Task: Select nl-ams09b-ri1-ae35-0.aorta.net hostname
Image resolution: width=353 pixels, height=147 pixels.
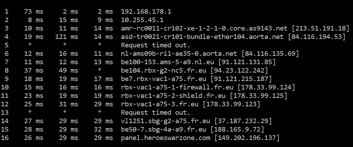Action: 179,54
